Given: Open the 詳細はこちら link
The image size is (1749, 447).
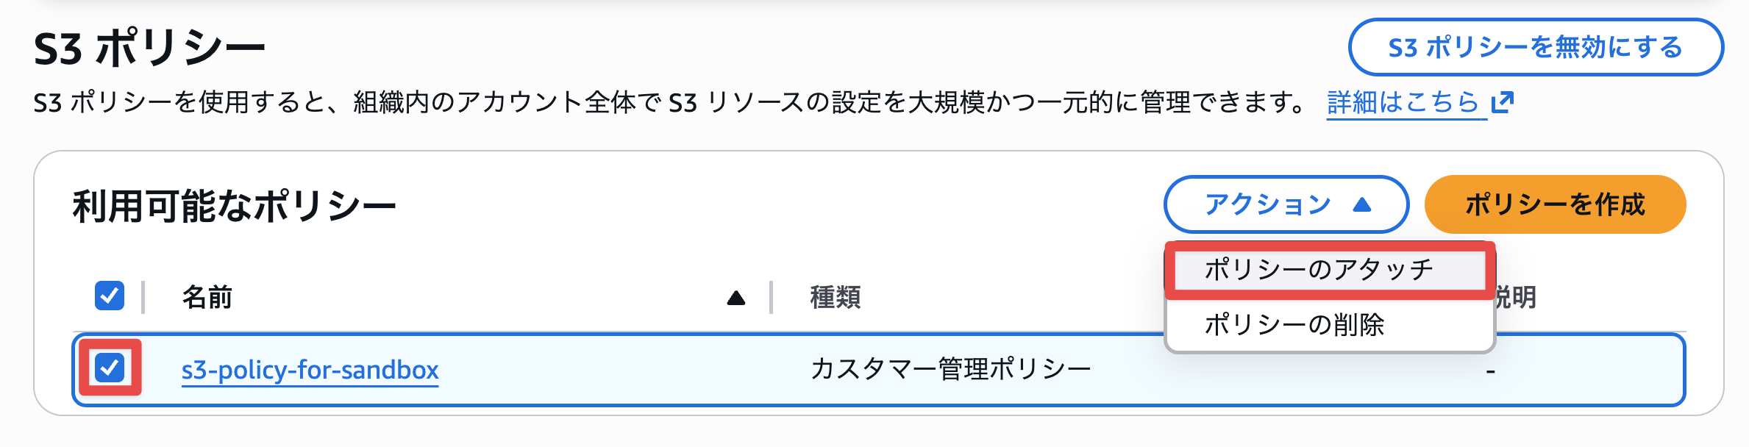Looking at the screenshot, I should click(x=1403, y=102).
